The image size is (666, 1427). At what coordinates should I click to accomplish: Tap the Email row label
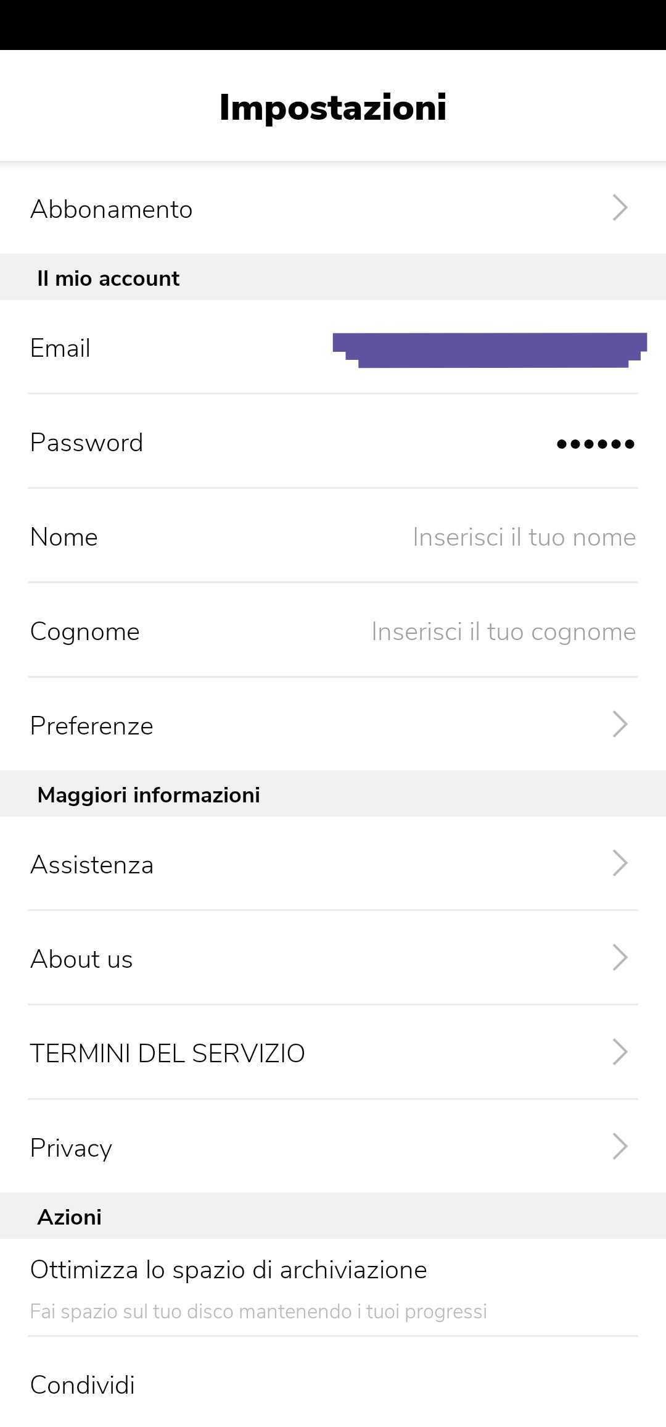point(60,348)
